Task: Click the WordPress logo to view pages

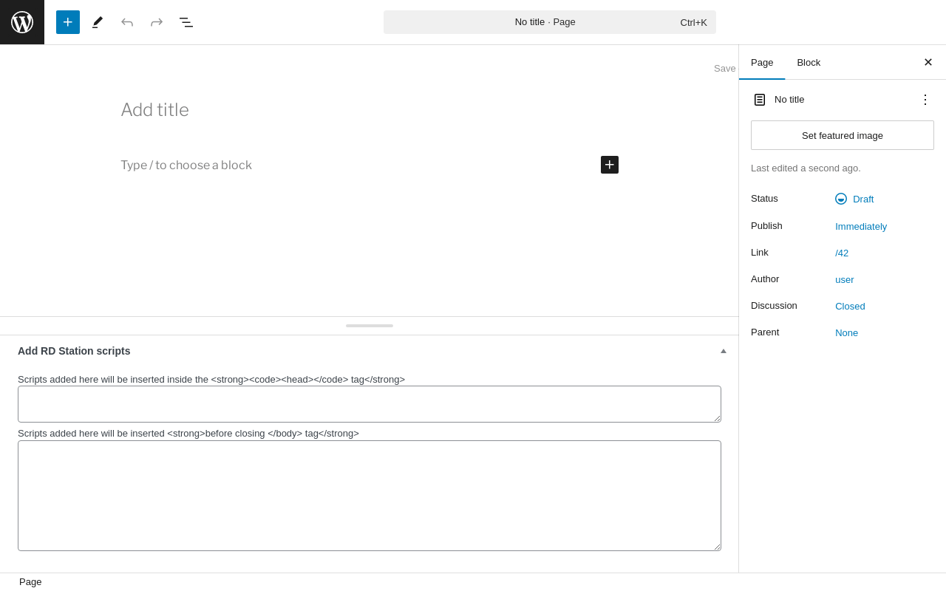Action: pos(22,22)
